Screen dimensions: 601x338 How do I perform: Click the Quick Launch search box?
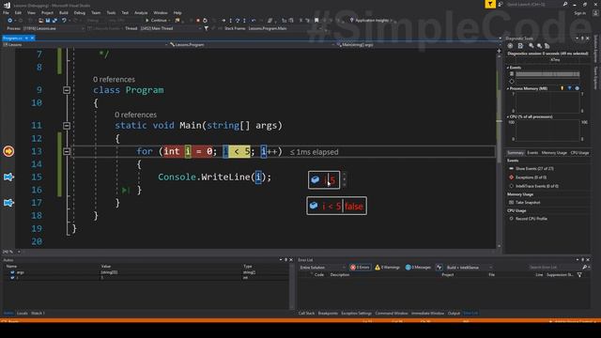click(x=533, y=4)
